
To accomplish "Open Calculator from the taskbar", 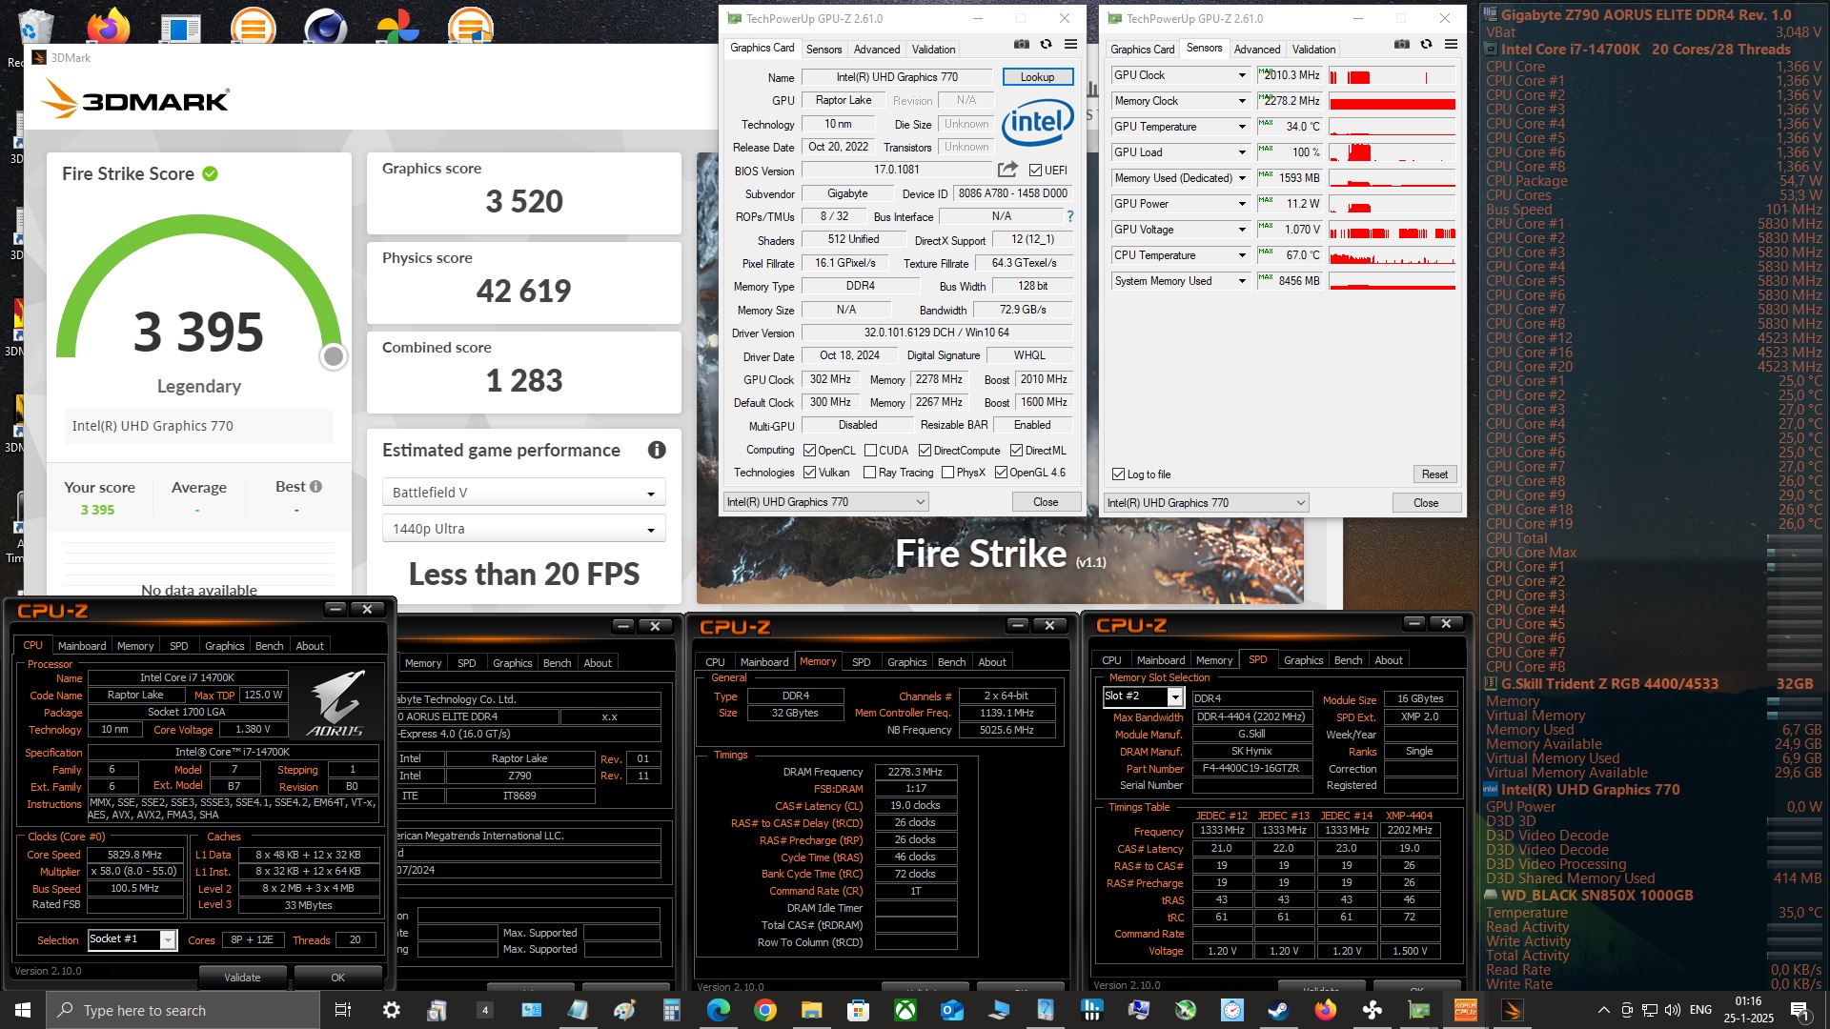I will click(x=671, y=1010).
